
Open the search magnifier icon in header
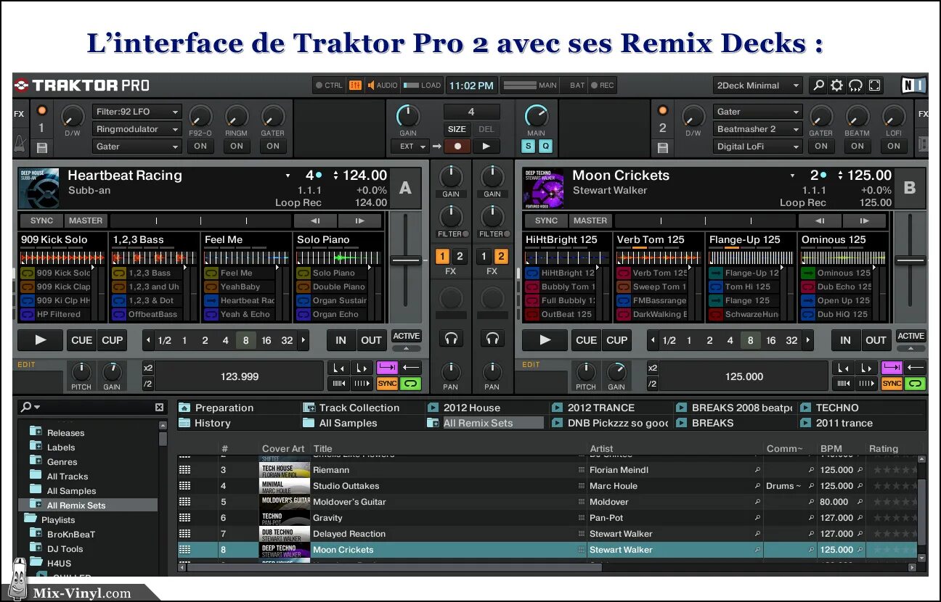tap(818, 86)
